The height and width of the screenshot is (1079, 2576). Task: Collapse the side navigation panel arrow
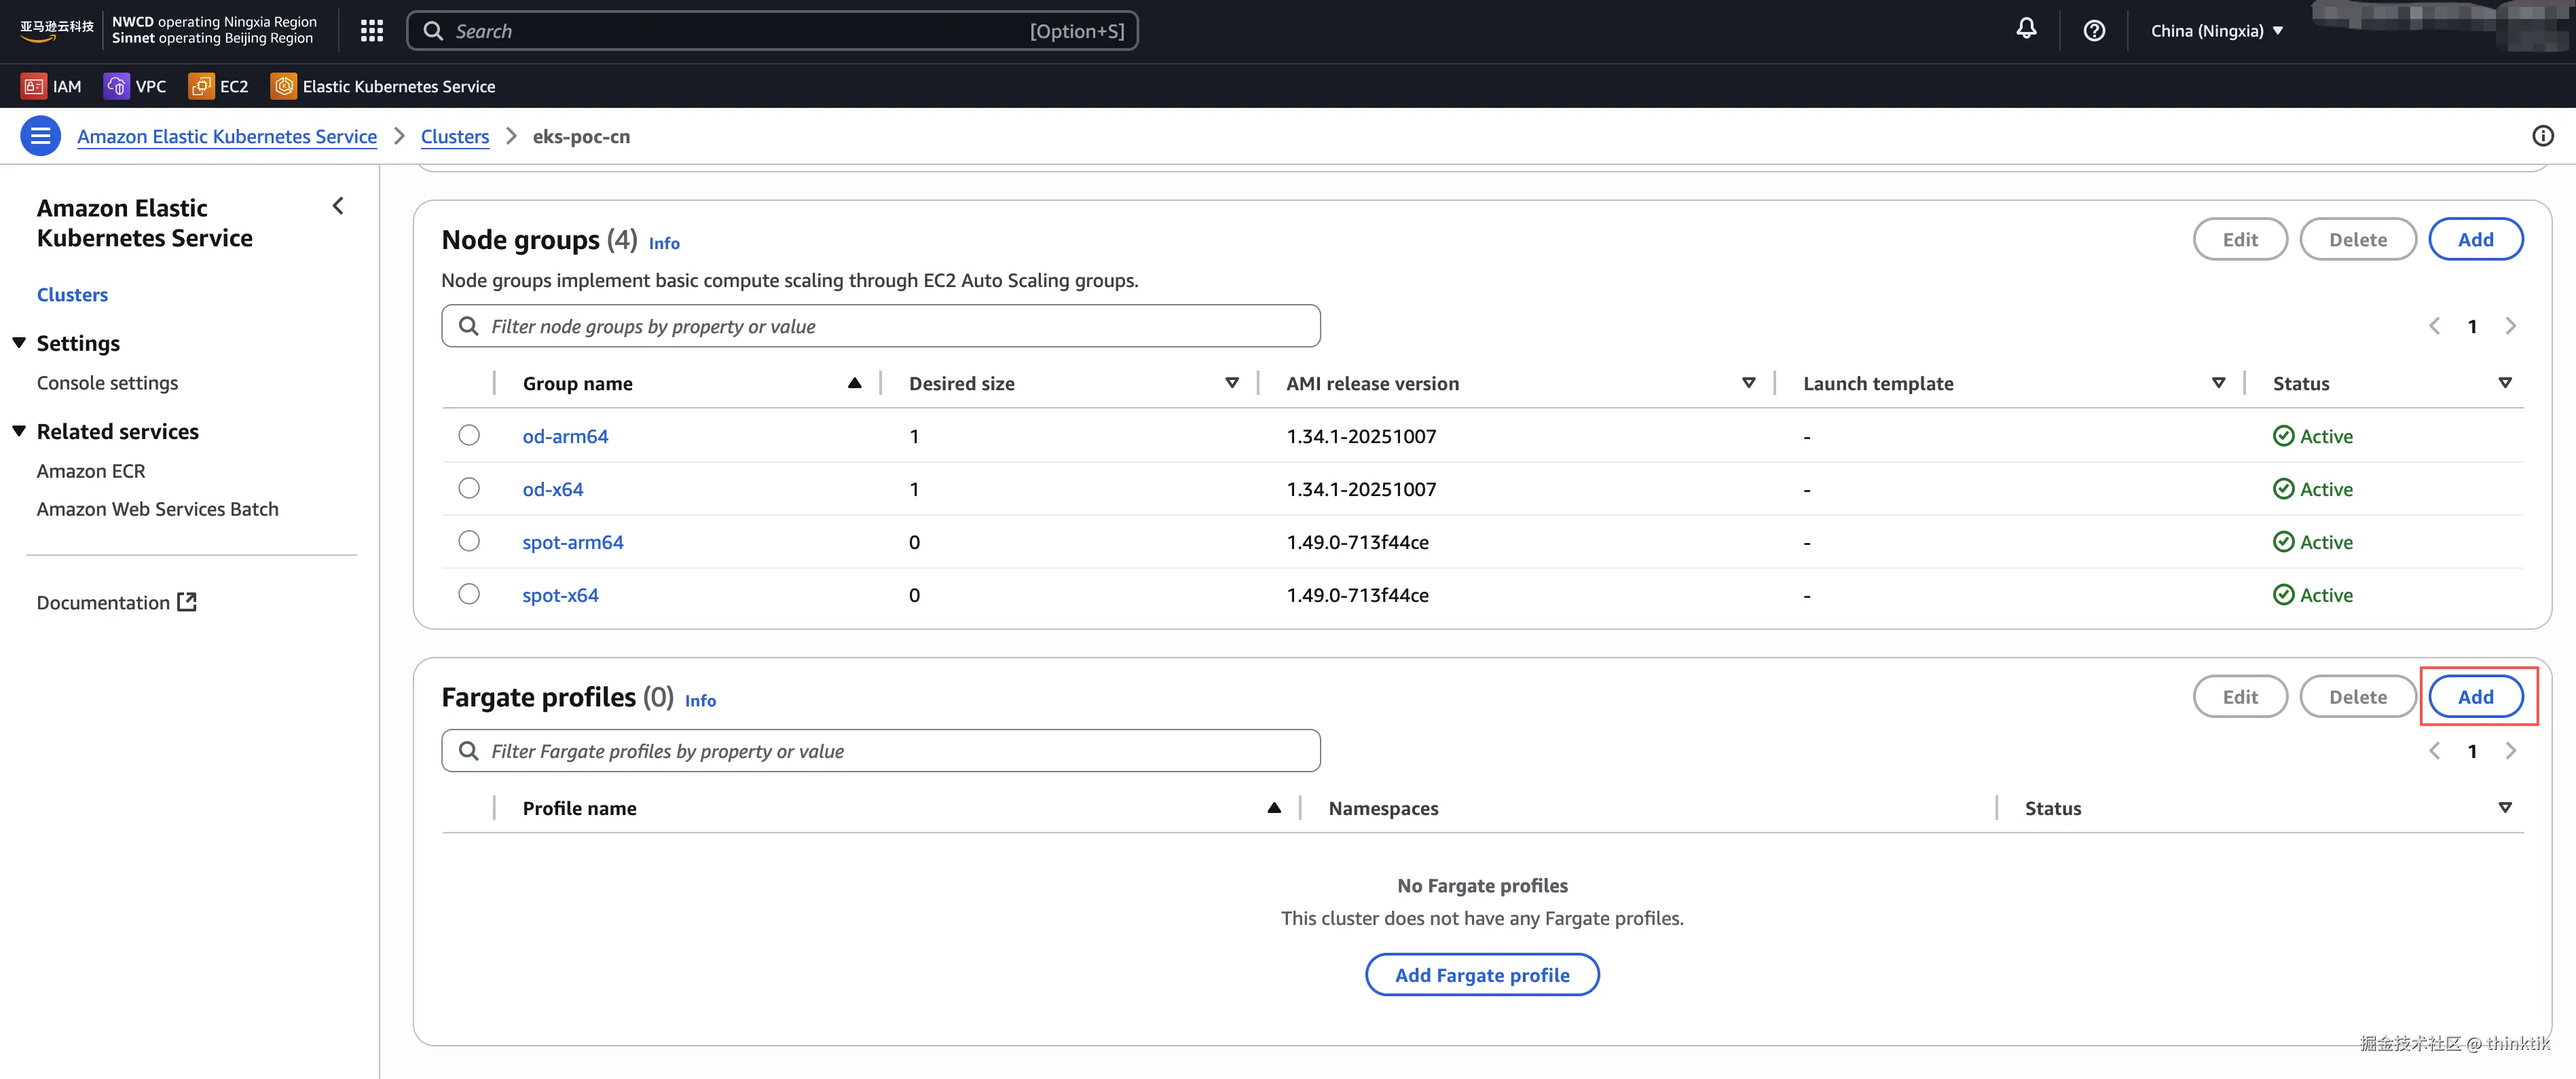(x=338, y=206)
